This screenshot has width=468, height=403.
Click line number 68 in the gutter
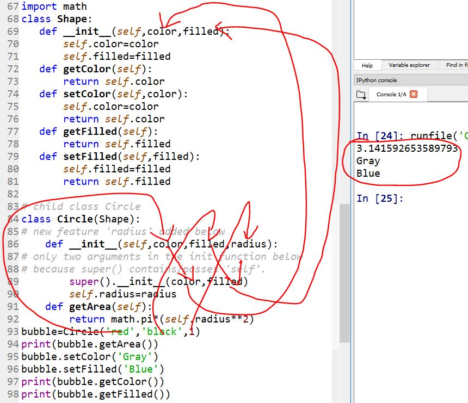13,19
